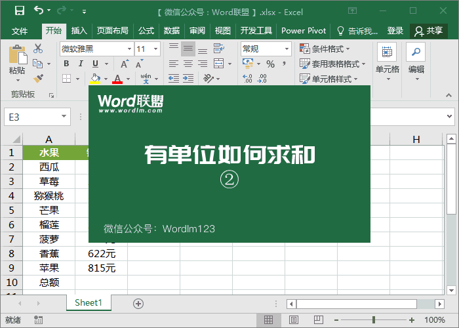Increase indent

188,79
